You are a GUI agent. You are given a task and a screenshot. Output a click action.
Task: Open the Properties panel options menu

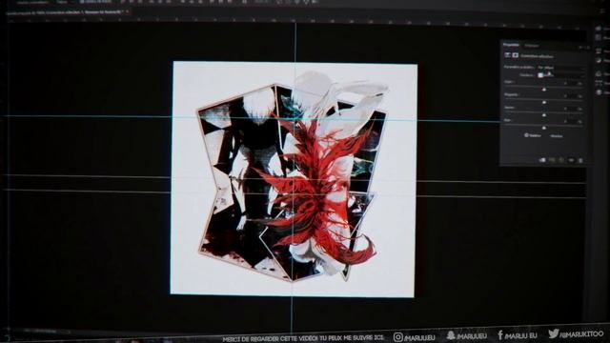(587, 47)
